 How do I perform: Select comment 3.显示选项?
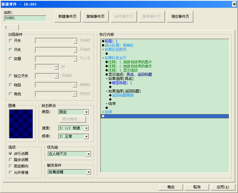pyautogui.click(x=121, y=70)
